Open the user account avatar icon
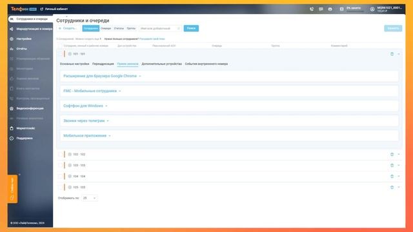 click(372, 9)
